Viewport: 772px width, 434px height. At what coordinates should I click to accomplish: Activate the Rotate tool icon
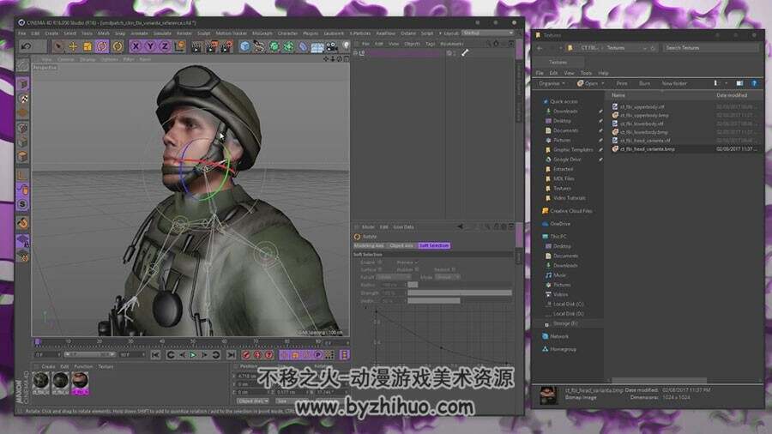tap(102, 46)
